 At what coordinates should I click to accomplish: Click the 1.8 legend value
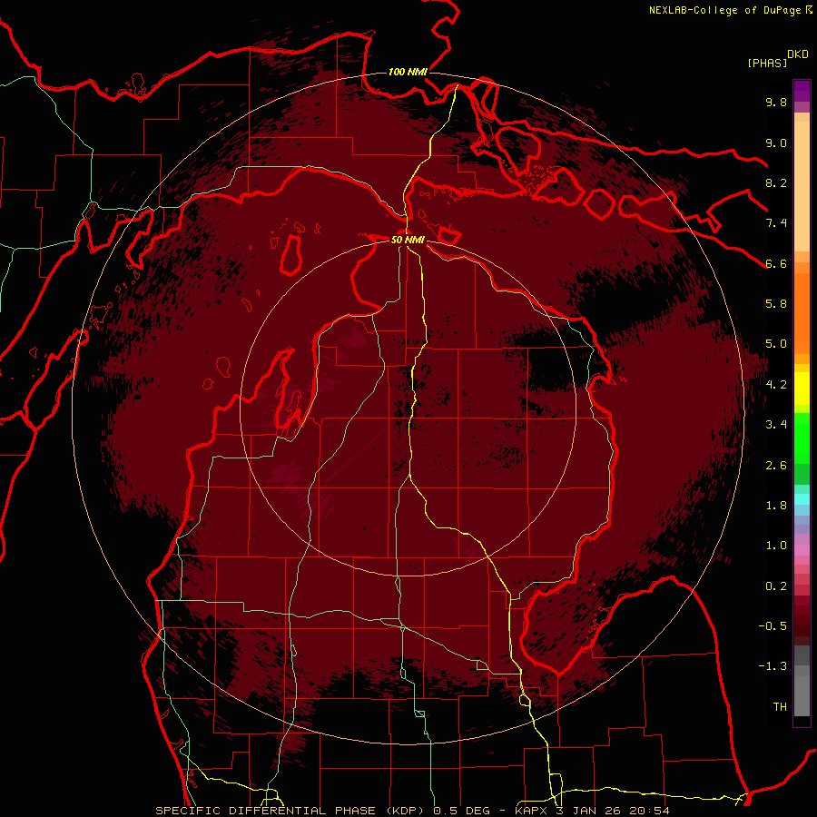click(x=776, y=505)
